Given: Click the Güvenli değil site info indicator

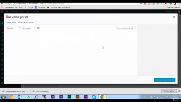Looking at the screenshot, I should 20,4.
